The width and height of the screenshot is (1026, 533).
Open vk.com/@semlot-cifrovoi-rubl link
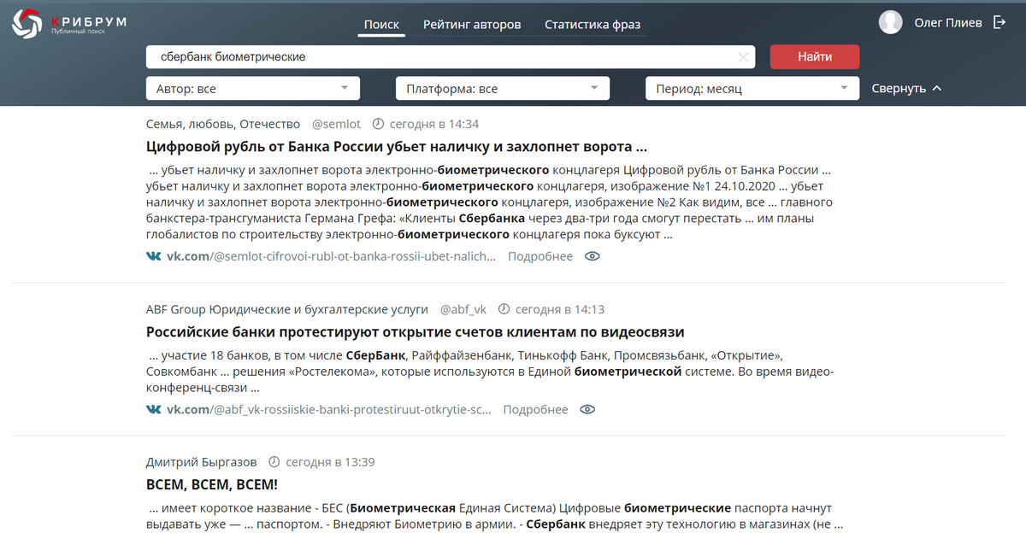(331, 256)
